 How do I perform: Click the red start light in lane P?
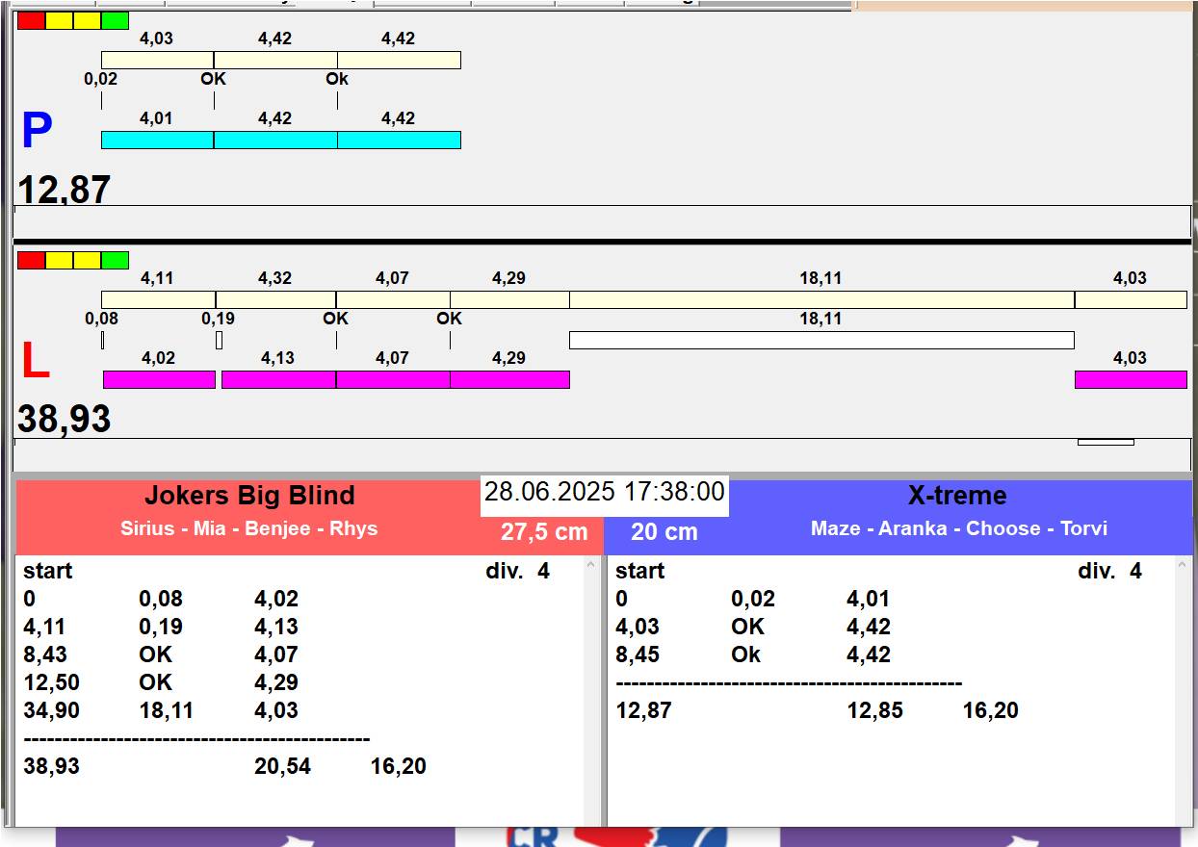tap(31, 20)
